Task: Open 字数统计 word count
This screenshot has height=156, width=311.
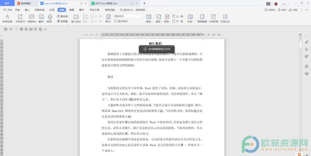Action: 32,18
